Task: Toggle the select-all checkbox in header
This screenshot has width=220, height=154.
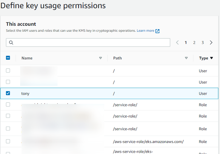Action: (x=8, y=58)
